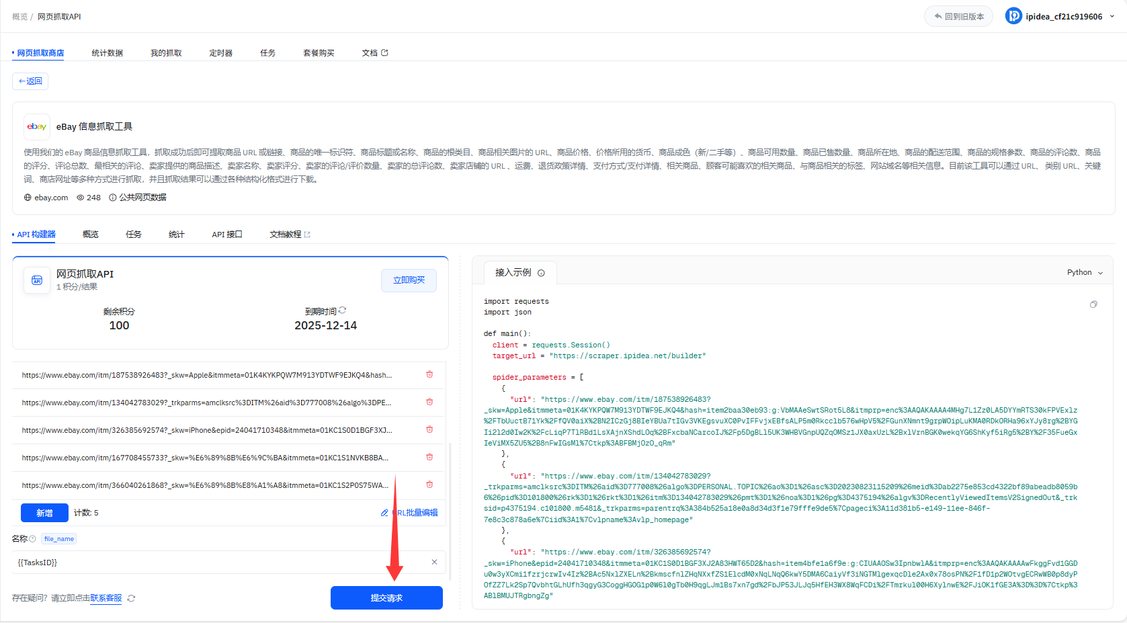The height and width of the screenshot is (623, 1127).
Task: Click the 网页抓取API card icon
Action: [x=37, y=280]
